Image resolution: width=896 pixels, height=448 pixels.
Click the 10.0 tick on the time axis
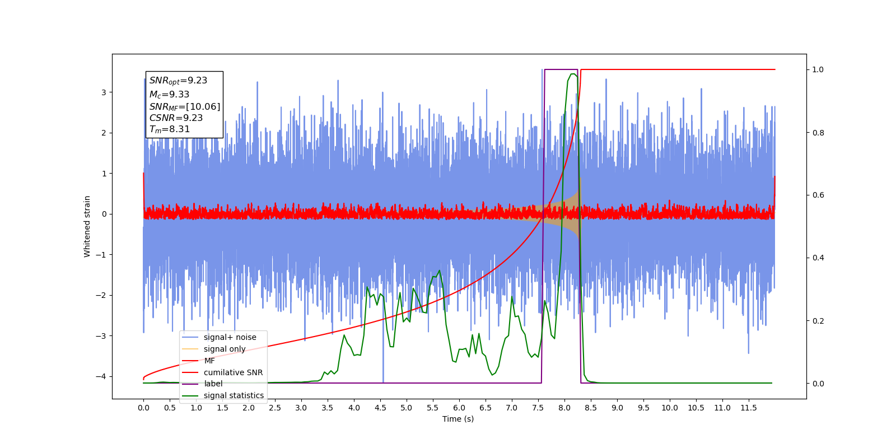pyautogui.click(x=670, y=408)
